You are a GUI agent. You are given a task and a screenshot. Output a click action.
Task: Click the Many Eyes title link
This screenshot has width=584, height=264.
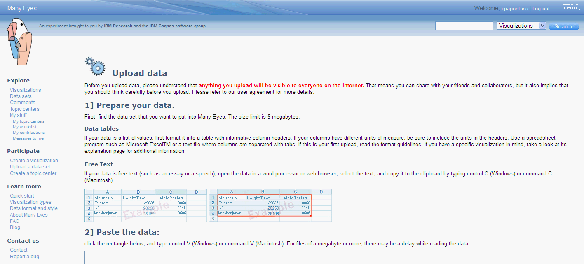click(x=22, y=8)
